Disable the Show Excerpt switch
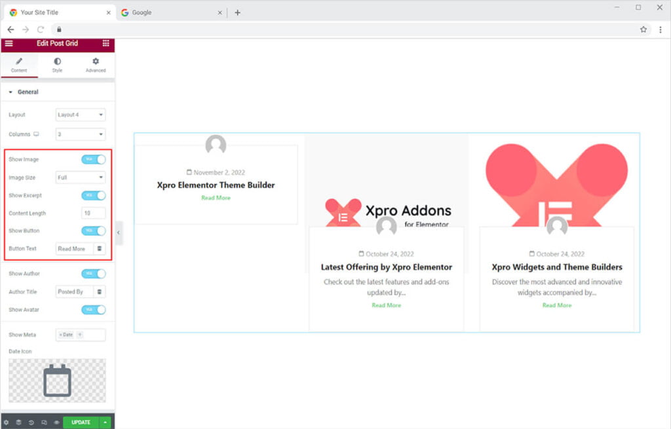Viewport: 671px width, 429px height. point(93,195)
